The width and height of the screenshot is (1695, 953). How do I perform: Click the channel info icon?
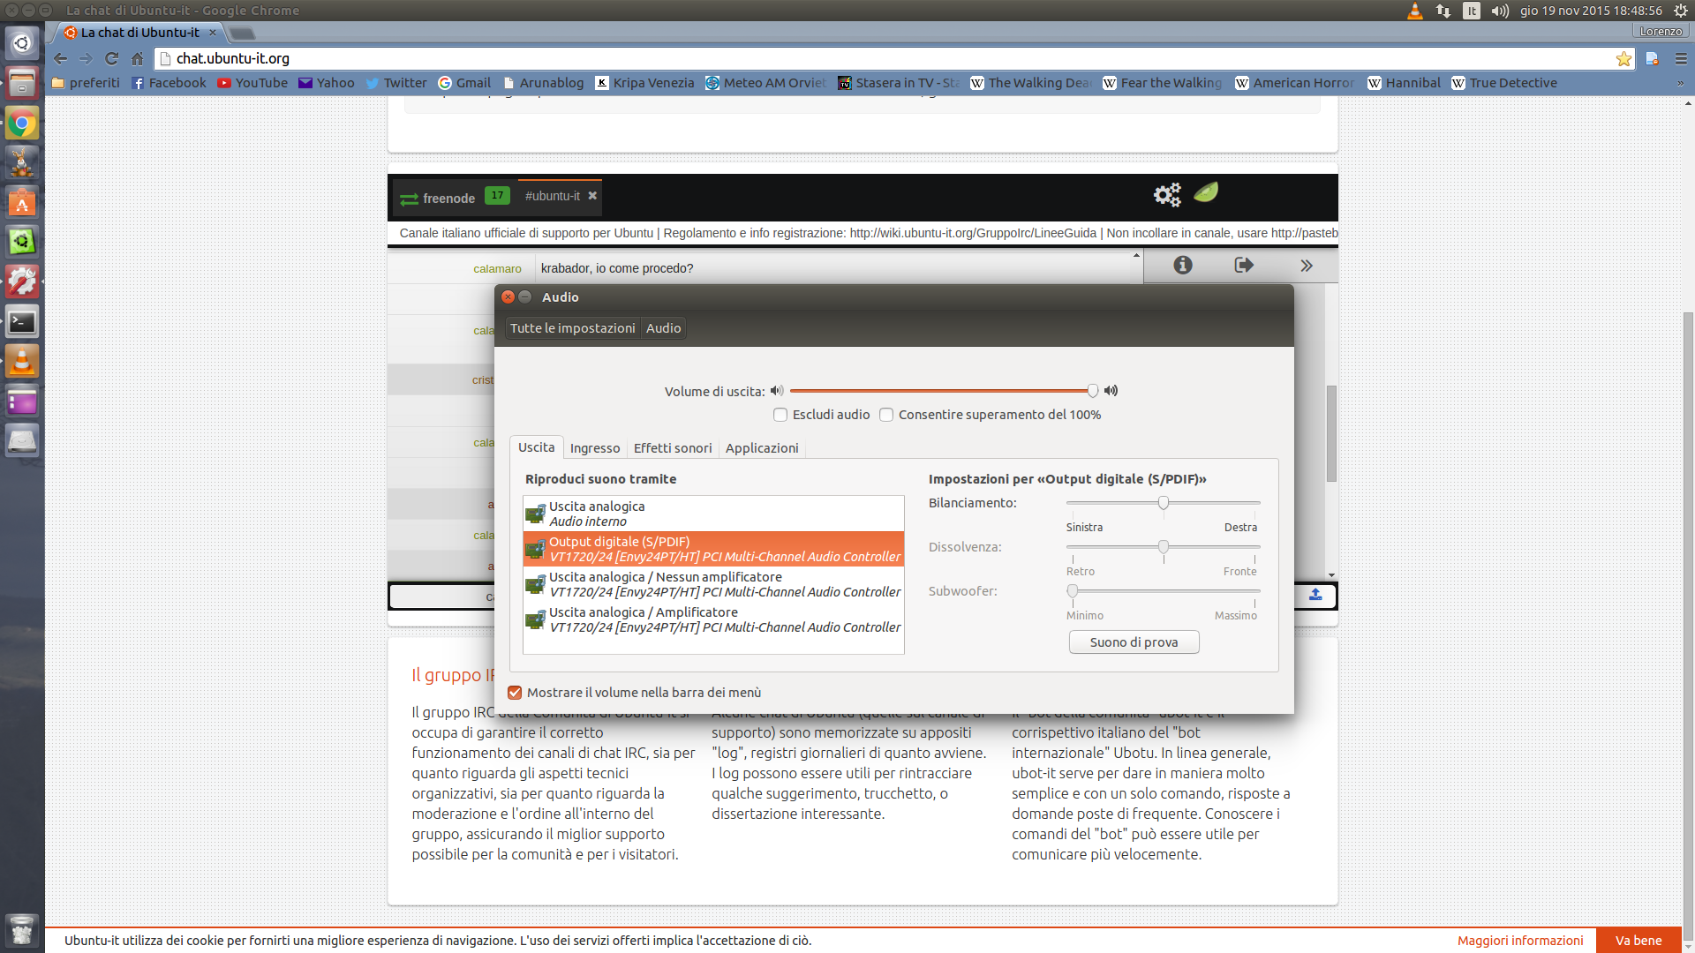pyautogui.click(x=1182, y=265)
